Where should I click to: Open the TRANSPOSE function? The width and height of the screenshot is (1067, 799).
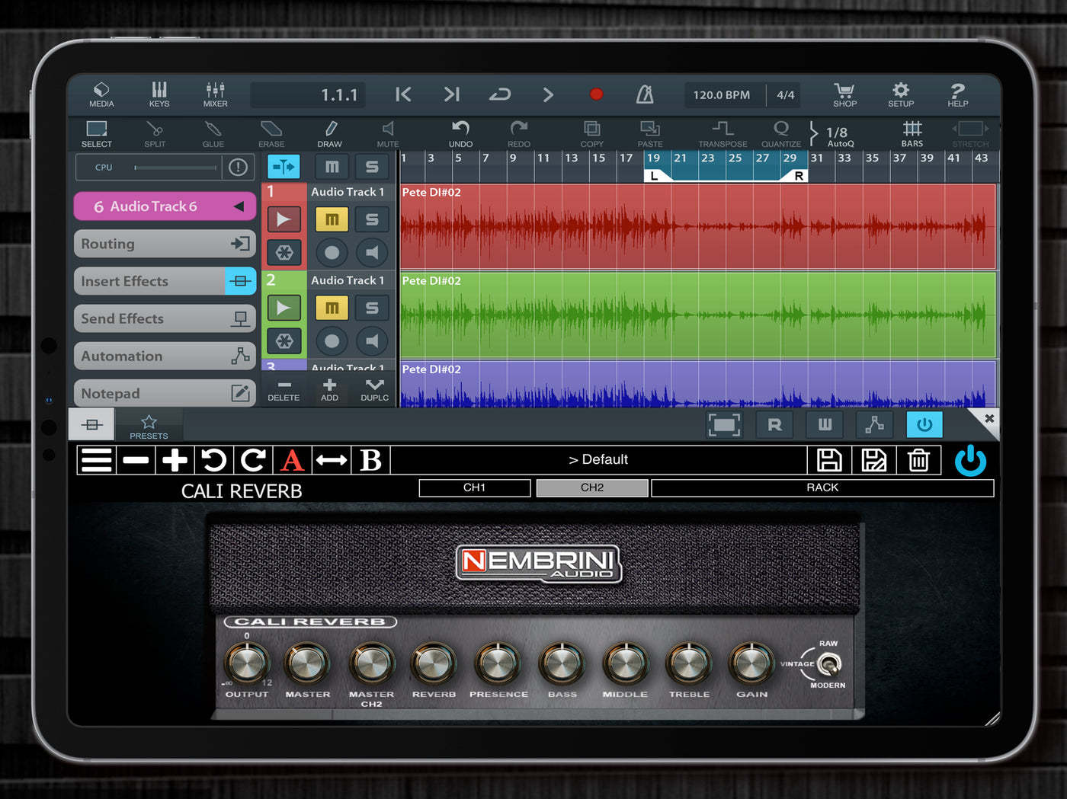click(723, 134)
